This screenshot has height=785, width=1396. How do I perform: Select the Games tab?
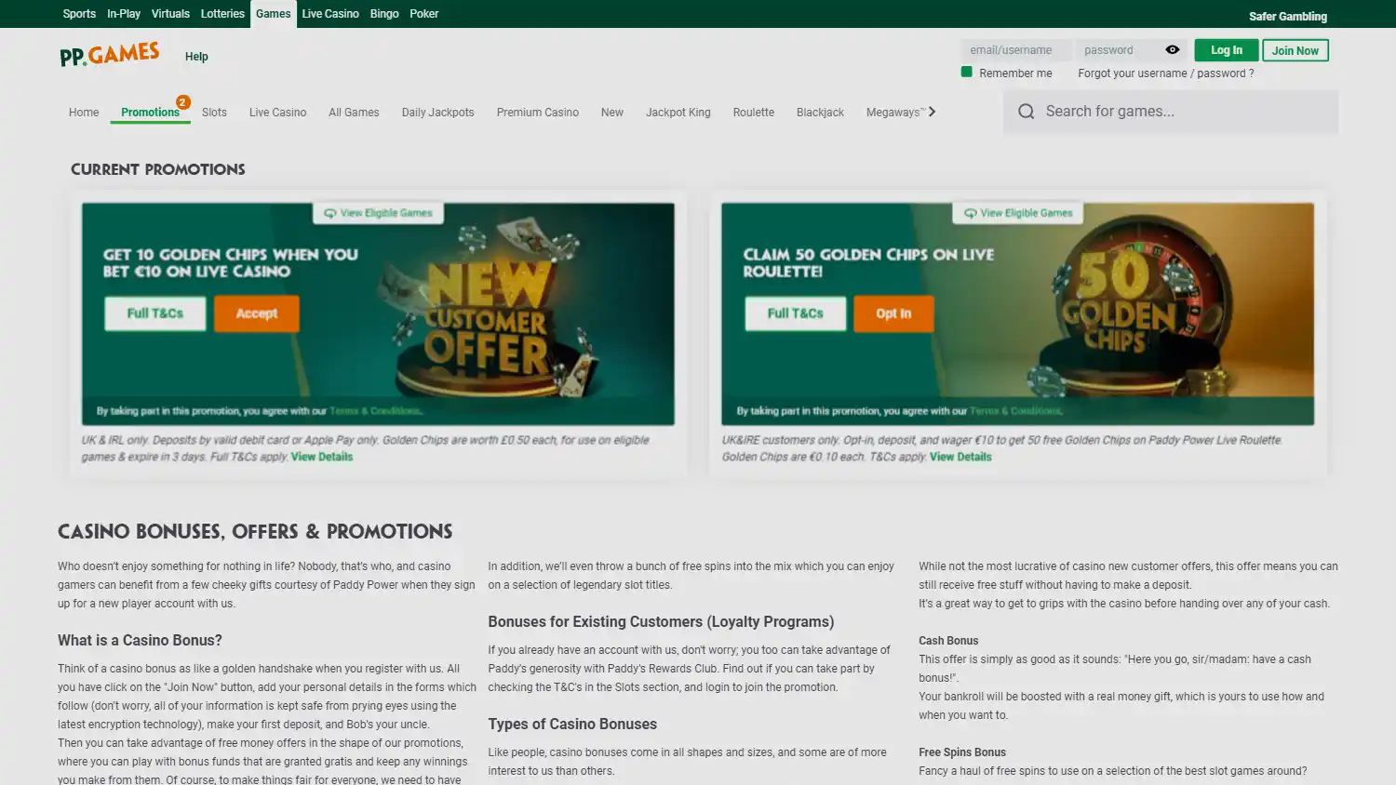pyautogui.click(x=274, y=14)
